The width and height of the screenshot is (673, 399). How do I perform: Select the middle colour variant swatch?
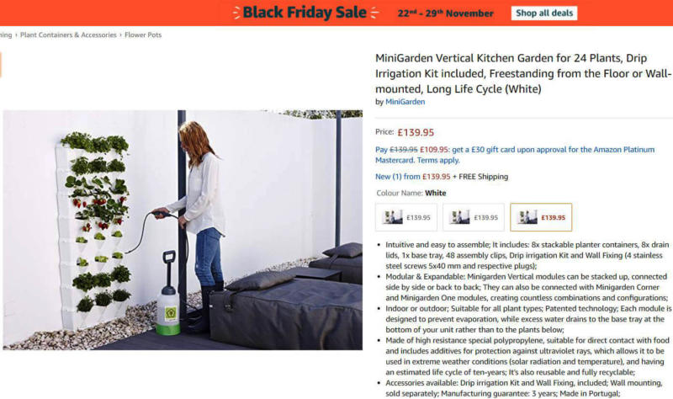click(474, 217)
